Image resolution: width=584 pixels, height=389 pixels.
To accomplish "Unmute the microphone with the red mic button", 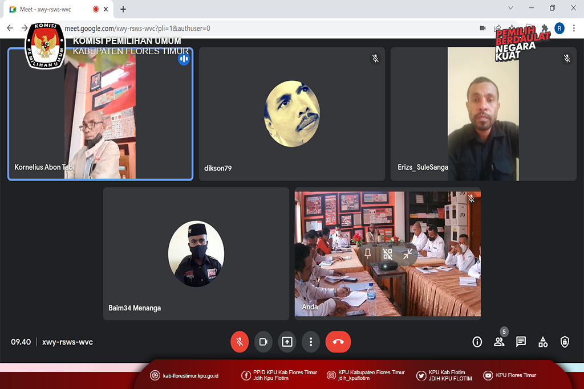I will click(x=240, y=342).
